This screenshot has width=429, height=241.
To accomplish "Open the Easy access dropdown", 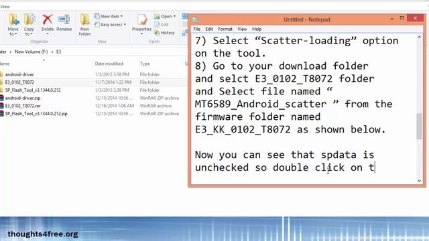I will pos(110,25).
